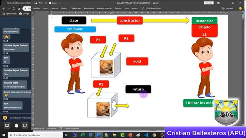Open the Customize Quick Access Toolbar dropdown

pos(60,3)
